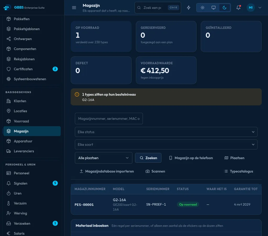Open the notifications bell
The image size is (268, 236).
tap(238, 8)
